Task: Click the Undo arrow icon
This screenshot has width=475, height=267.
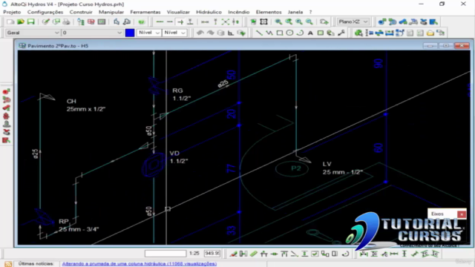Action: [x=200, y=33]
